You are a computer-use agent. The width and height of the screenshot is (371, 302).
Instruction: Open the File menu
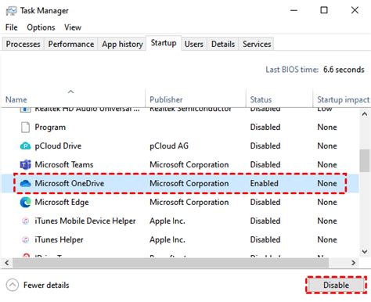point(12,27)
